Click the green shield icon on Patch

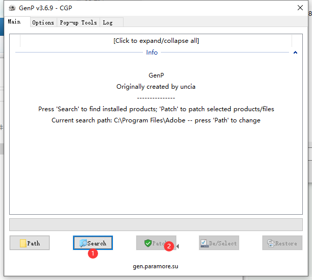[x=148, y=243]
